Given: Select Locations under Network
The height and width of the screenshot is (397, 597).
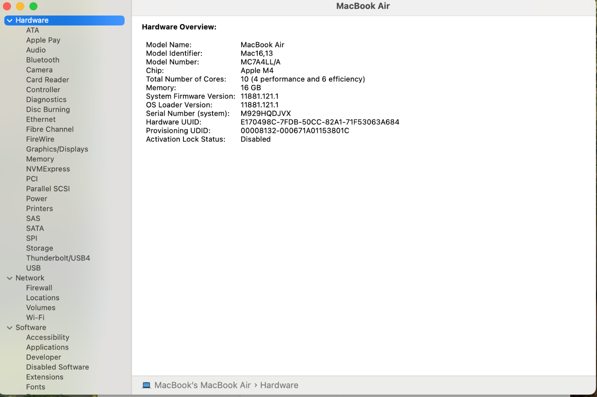Looking at the screenshot, I should (x=43, y=298).
